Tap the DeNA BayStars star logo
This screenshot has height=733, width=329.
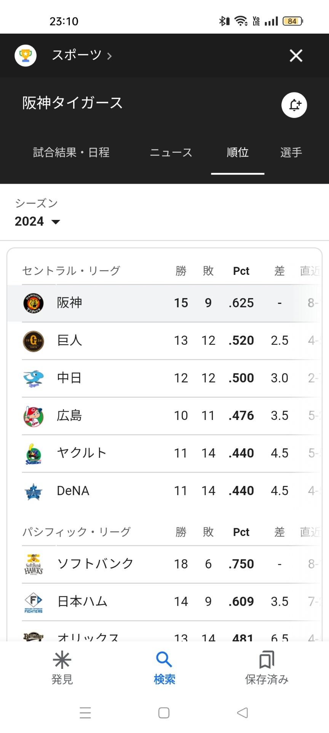(34, 491)
